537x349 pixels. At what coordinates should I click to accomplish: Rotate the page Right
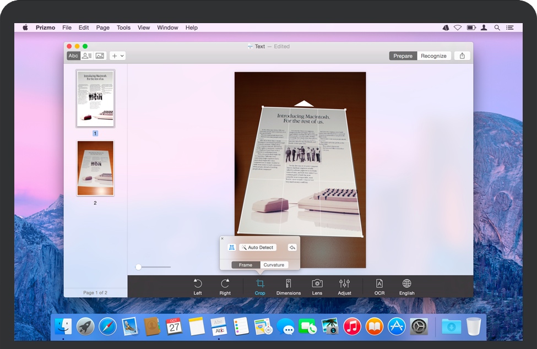(x=225, y=286)
